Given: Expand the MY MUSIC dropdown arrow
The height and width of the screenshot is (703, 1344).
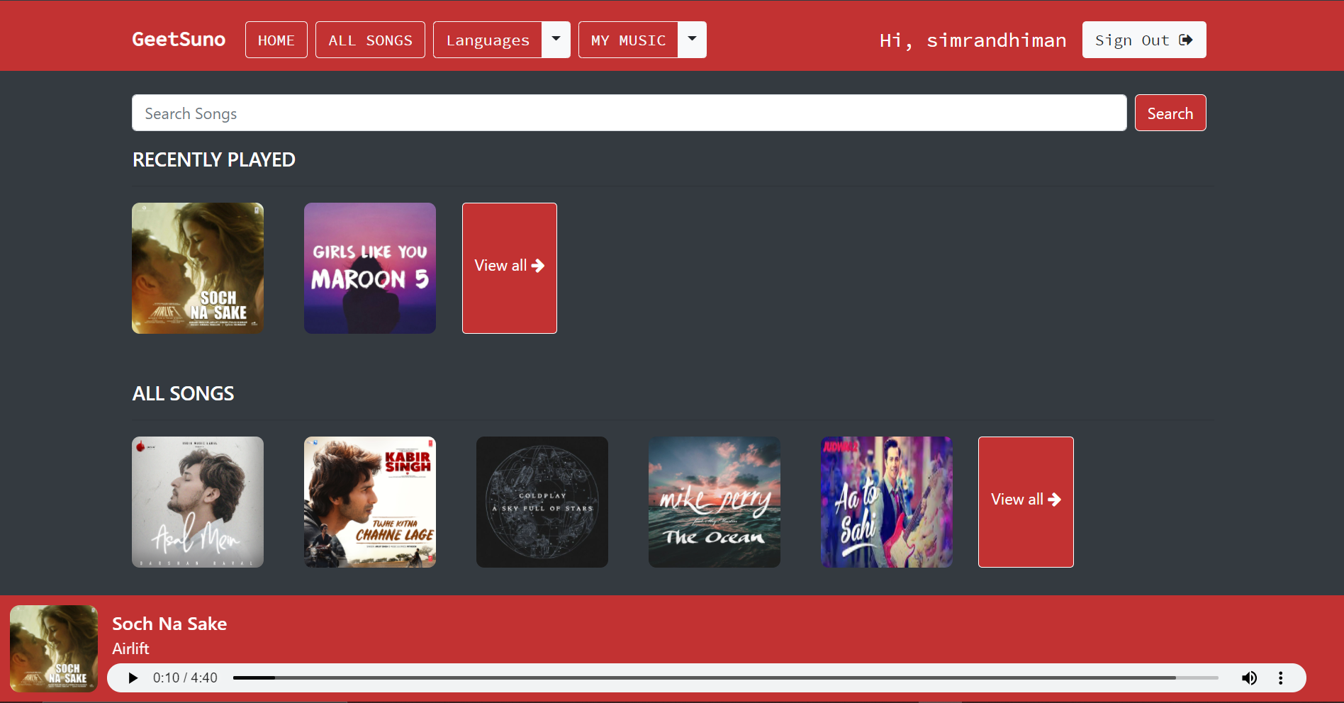Looking at the screenshot, I should click(x=693, y=40).
